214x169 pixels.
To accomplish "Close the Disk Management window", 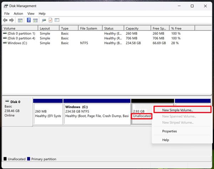I will [x=205, y=6].
